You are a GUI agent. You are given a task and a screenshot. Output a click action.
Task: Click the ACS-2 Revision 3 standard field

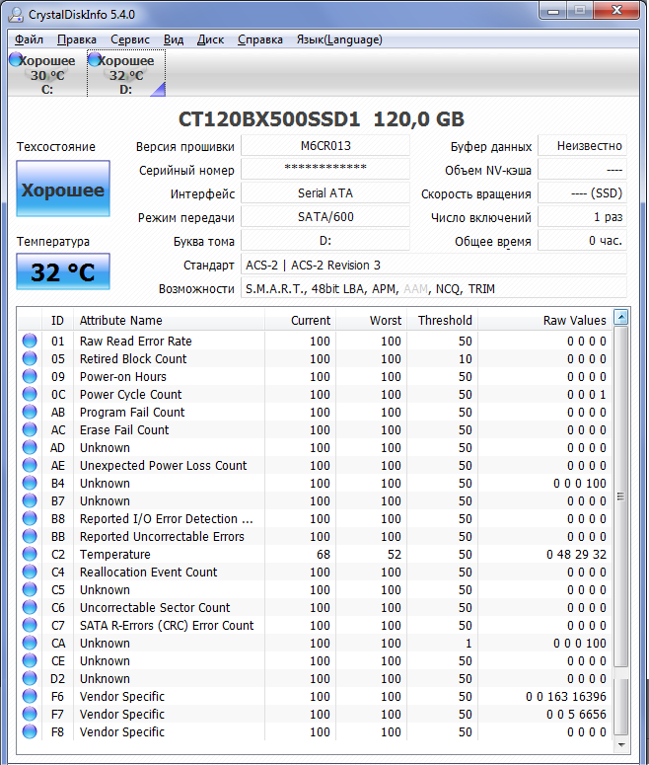[x=434, y=265]
